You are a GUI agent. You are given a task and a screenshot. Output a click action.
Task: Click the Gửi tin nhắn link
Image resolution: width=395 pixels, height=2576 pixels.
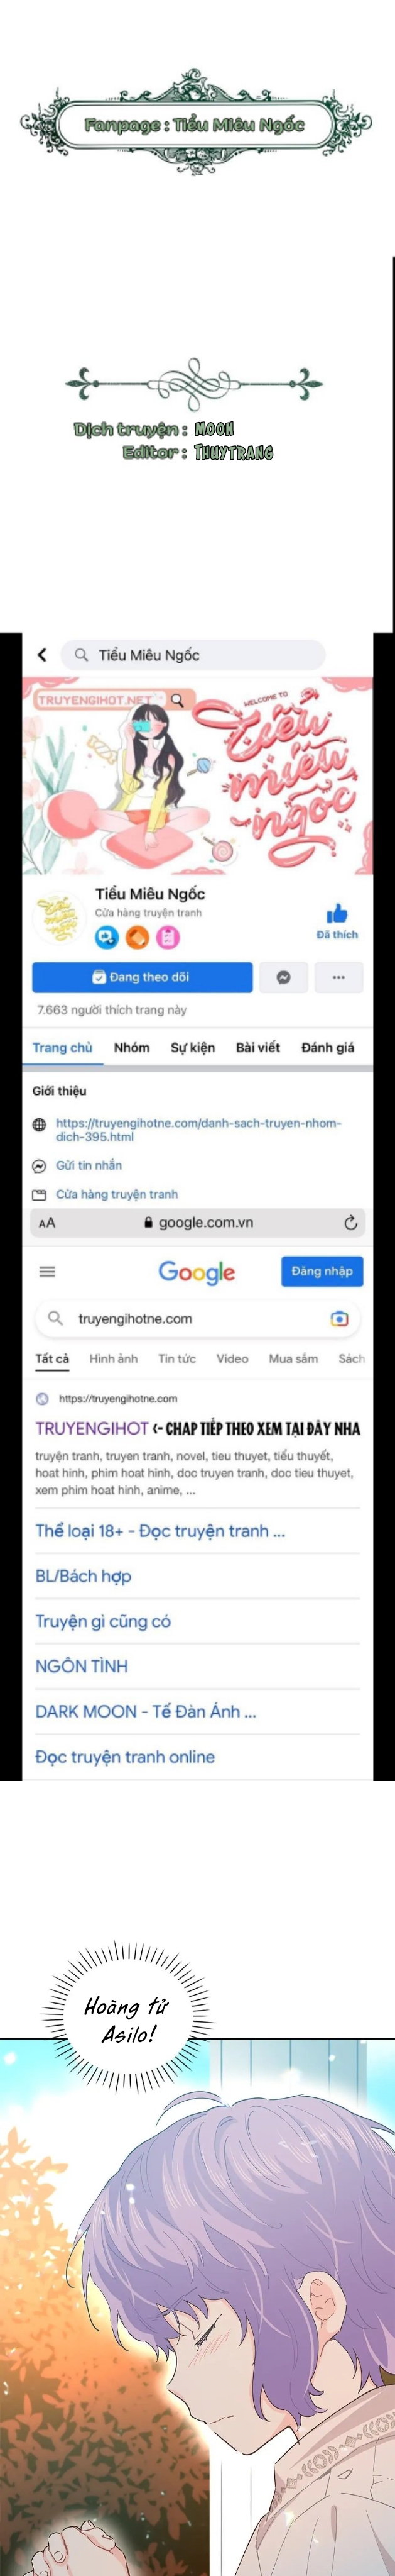[89, 1165]
